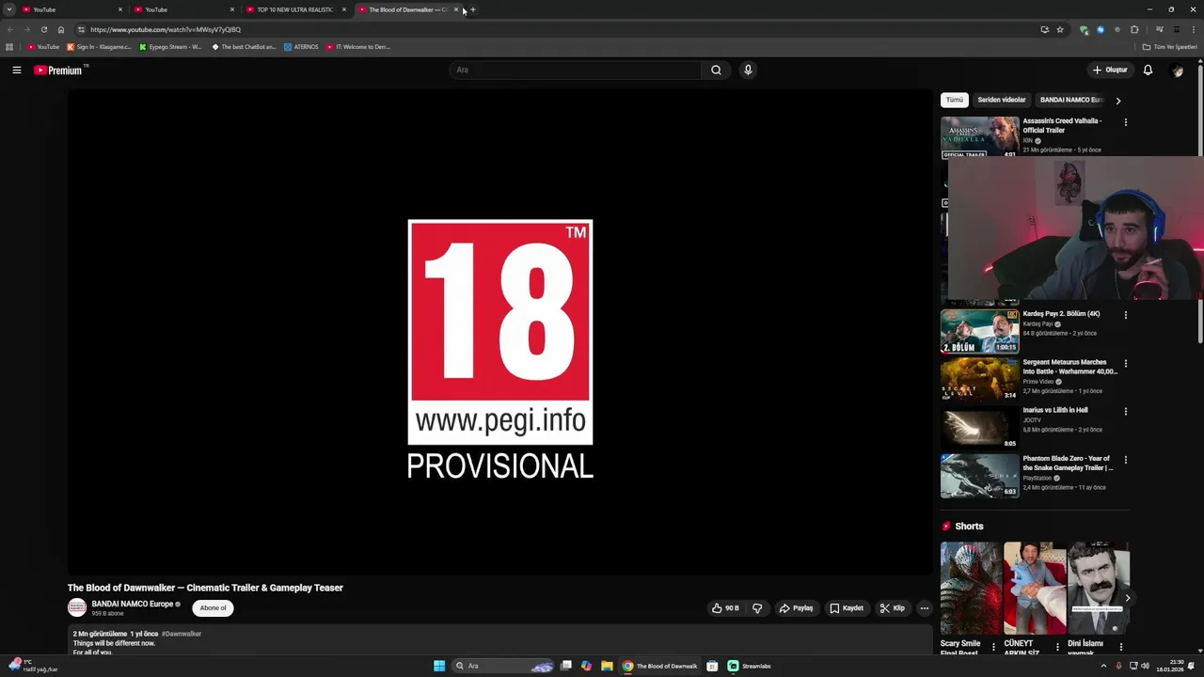The width and height of the screenshot is (1204, 677).
Task: Create a clip with the Klip button
Action: point(892,608)
